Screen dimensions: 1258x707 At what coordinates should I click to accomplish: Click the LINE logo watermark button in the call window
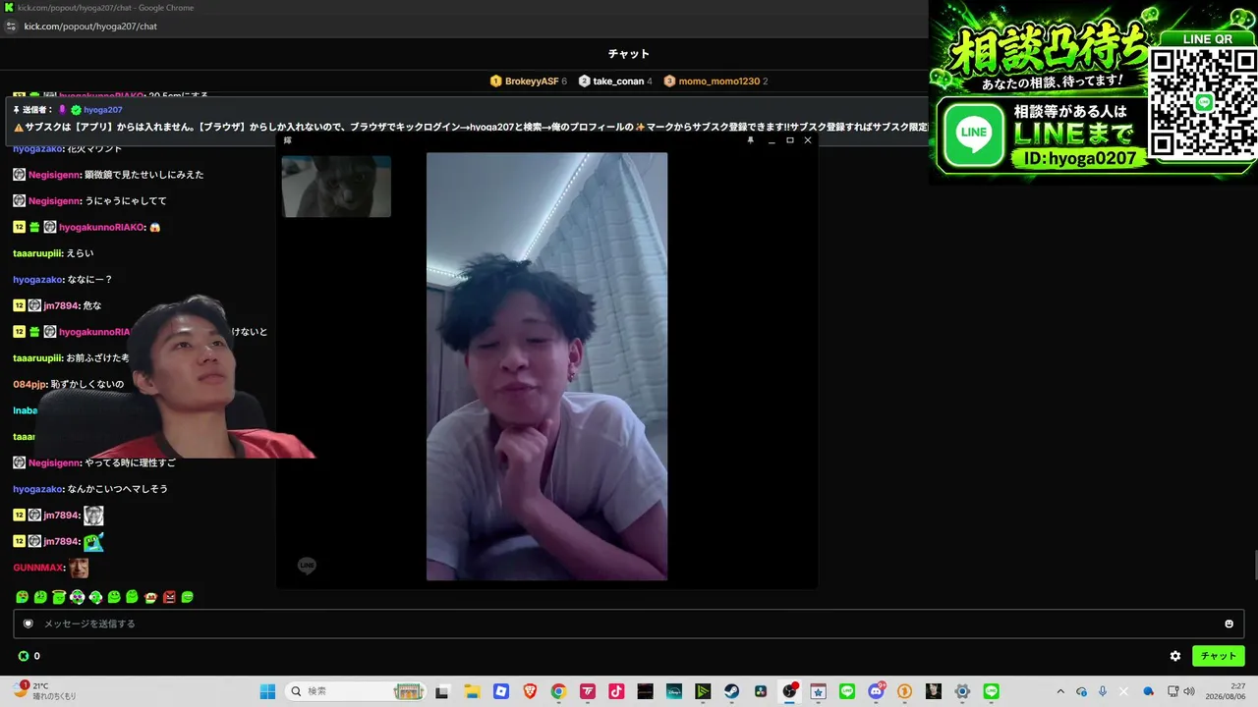pyautogui.click(x=307, y=566)
